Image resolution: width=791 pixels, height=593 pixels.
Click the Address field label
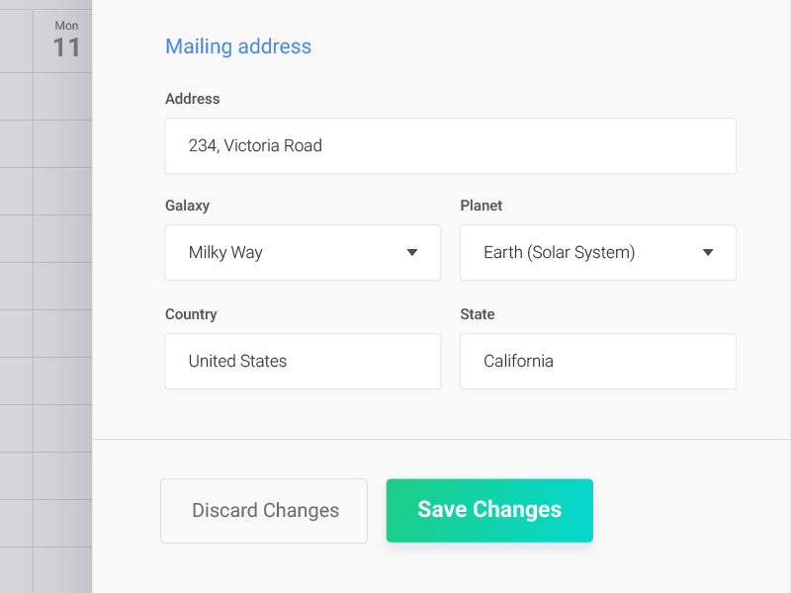pos(193,99)
